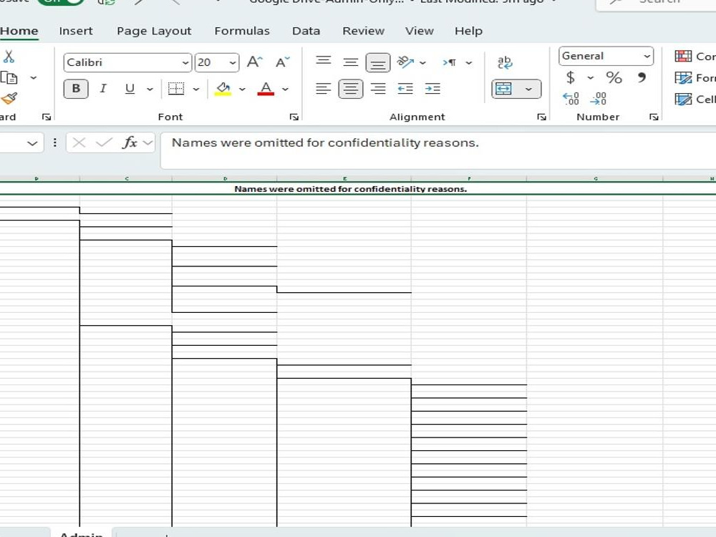716x537 pixels.
Task: Cancel the formula bar entry
Action: pos(79,143)
